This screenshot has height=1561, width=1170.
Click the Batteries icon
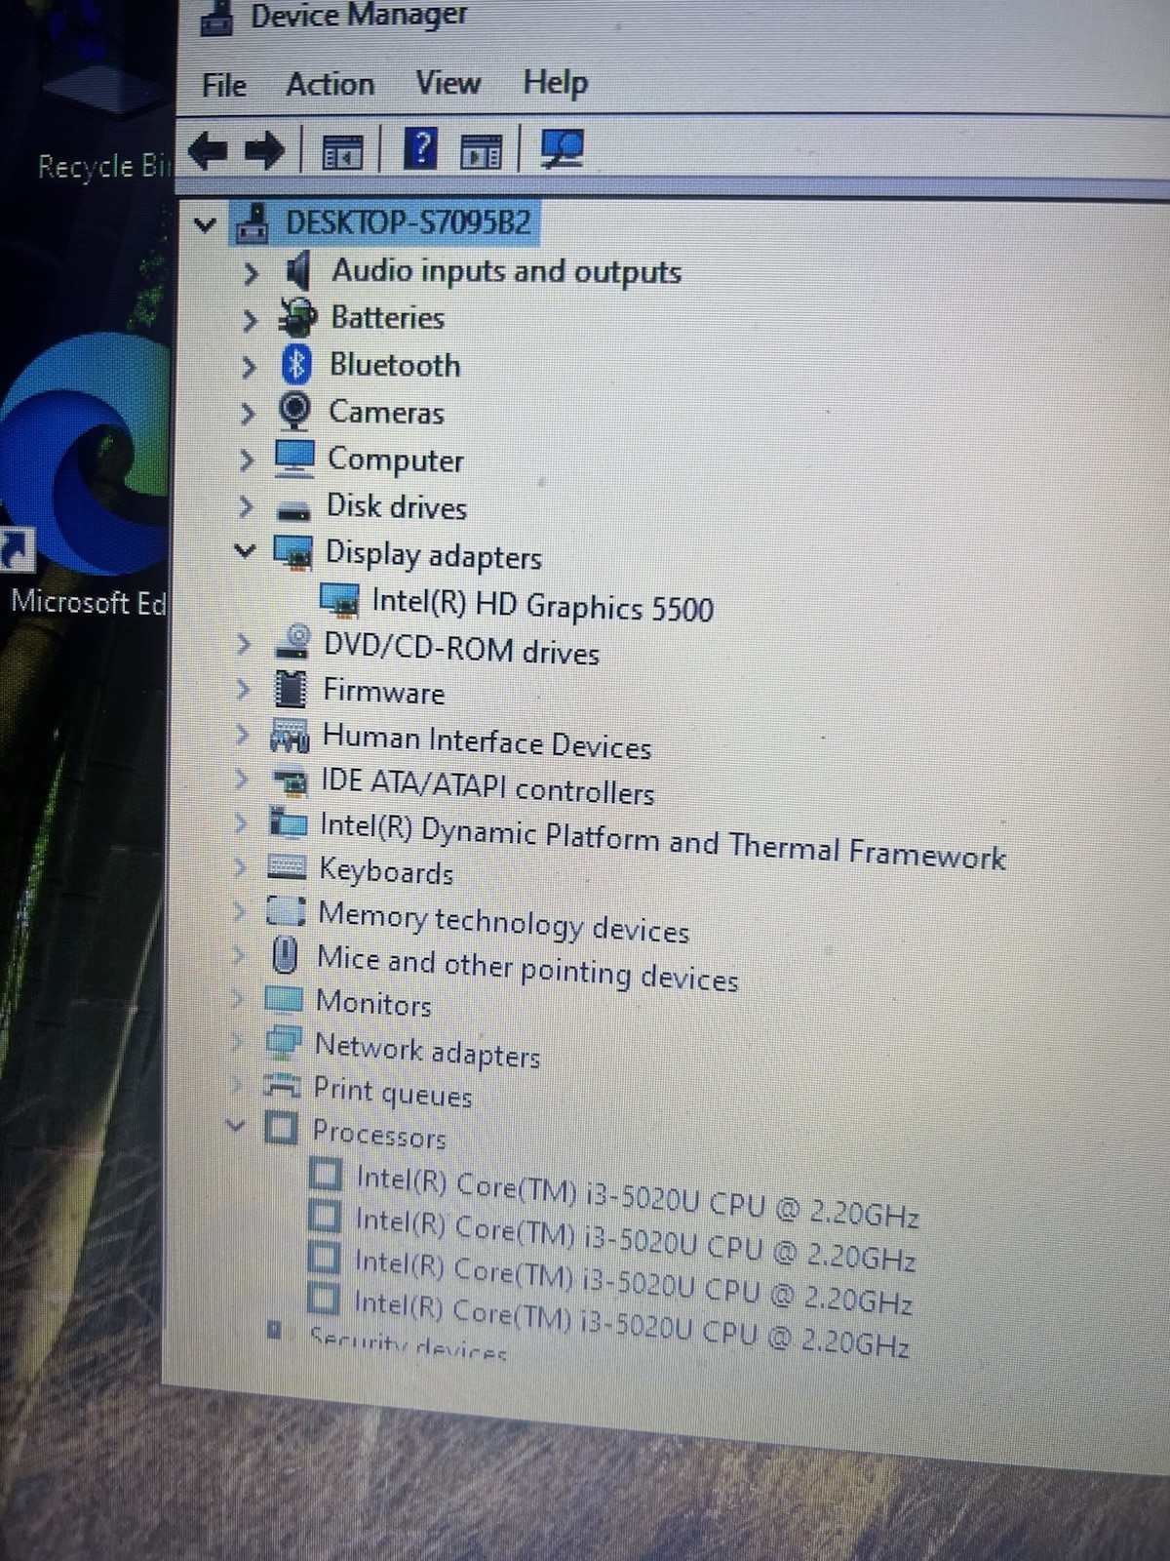pos(297,316)
